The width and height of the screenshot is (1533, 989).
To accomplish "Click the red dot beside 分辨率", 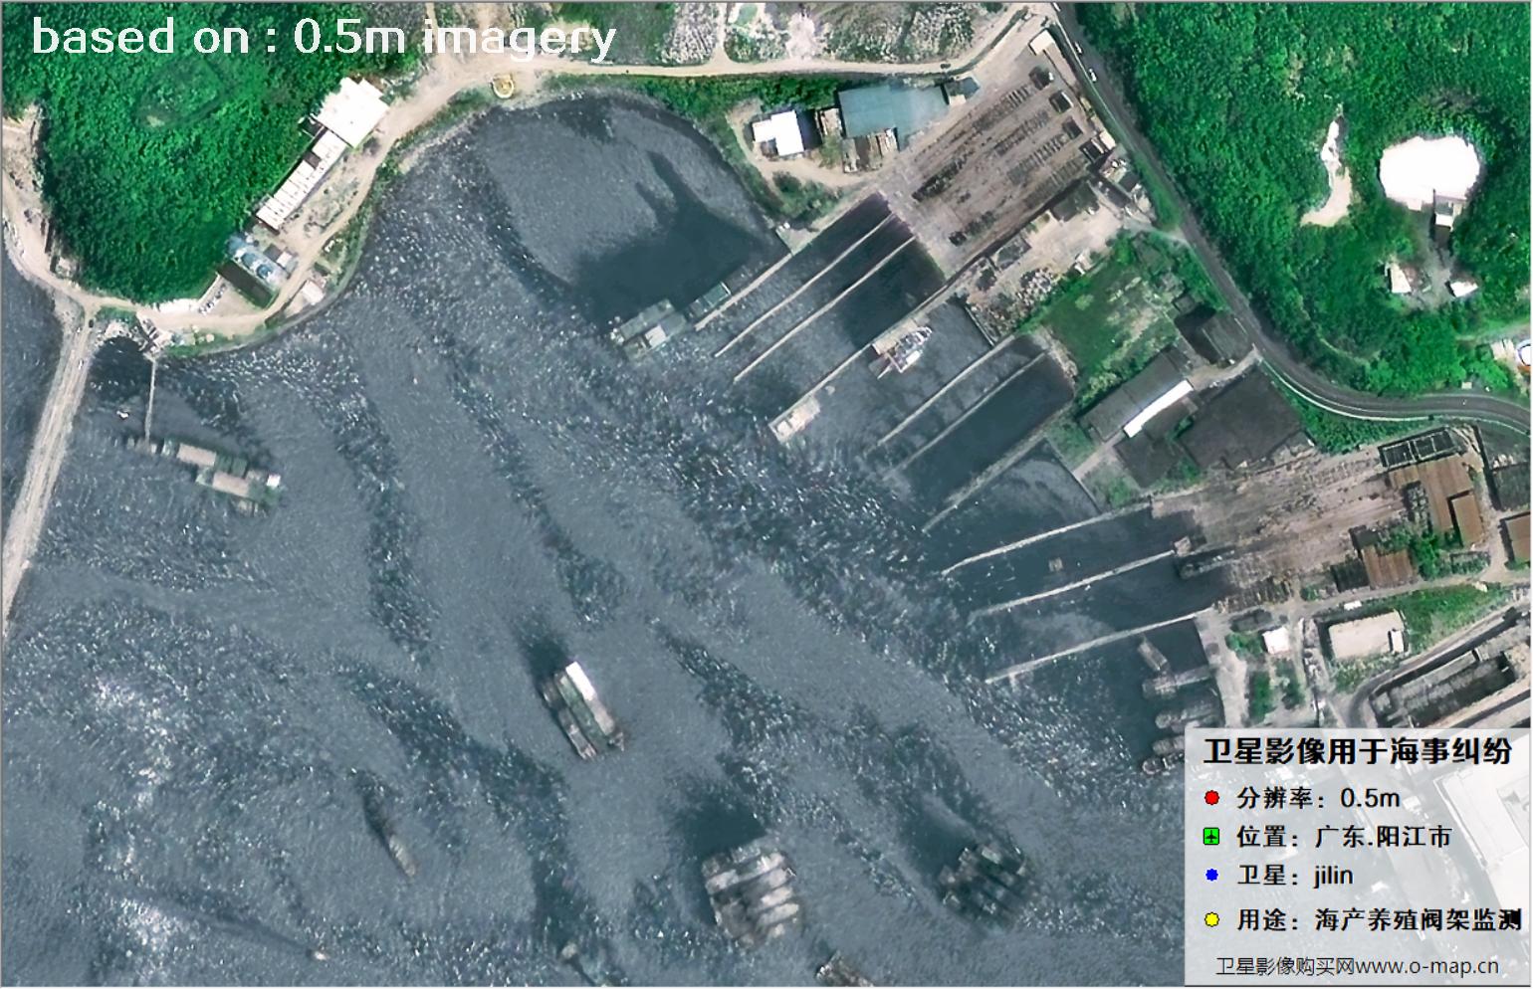I will (x=1211, y=798).
